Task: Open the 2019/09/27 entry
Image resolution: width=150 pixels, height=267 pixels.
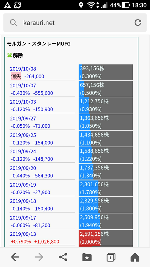Action: [x=23, y=118]
